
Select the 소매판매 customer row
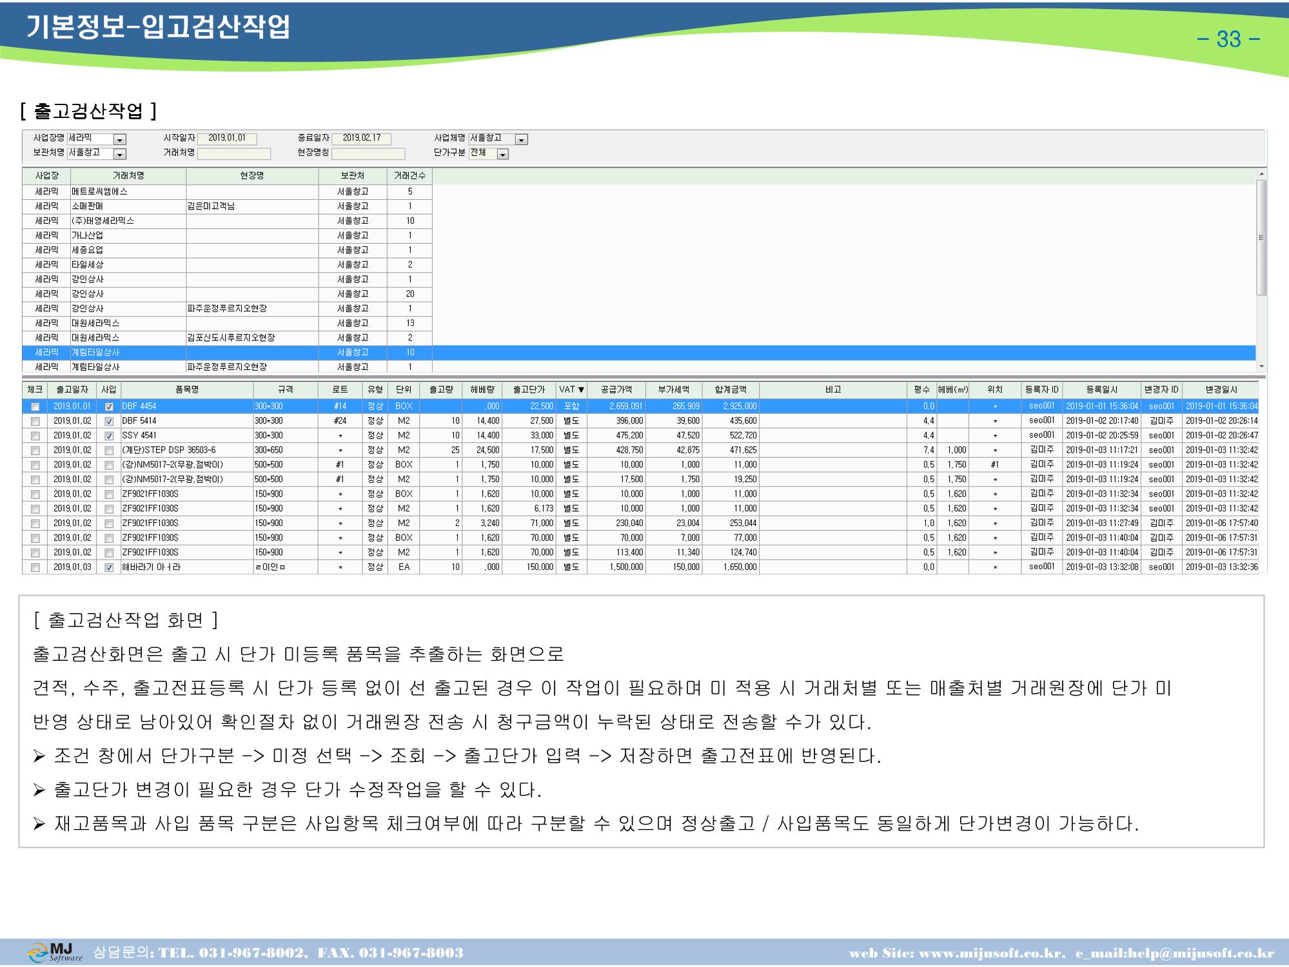pos(227,206)
